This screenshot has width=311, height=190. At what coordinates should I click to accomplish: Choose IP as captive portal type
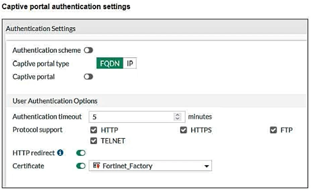130,63
